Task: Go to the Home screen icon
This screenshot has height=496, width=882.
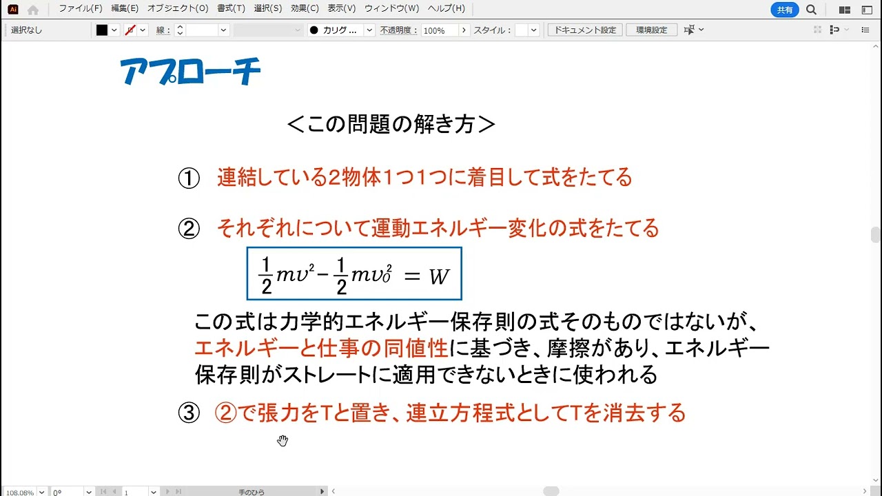Action: [x=33, y=10]
